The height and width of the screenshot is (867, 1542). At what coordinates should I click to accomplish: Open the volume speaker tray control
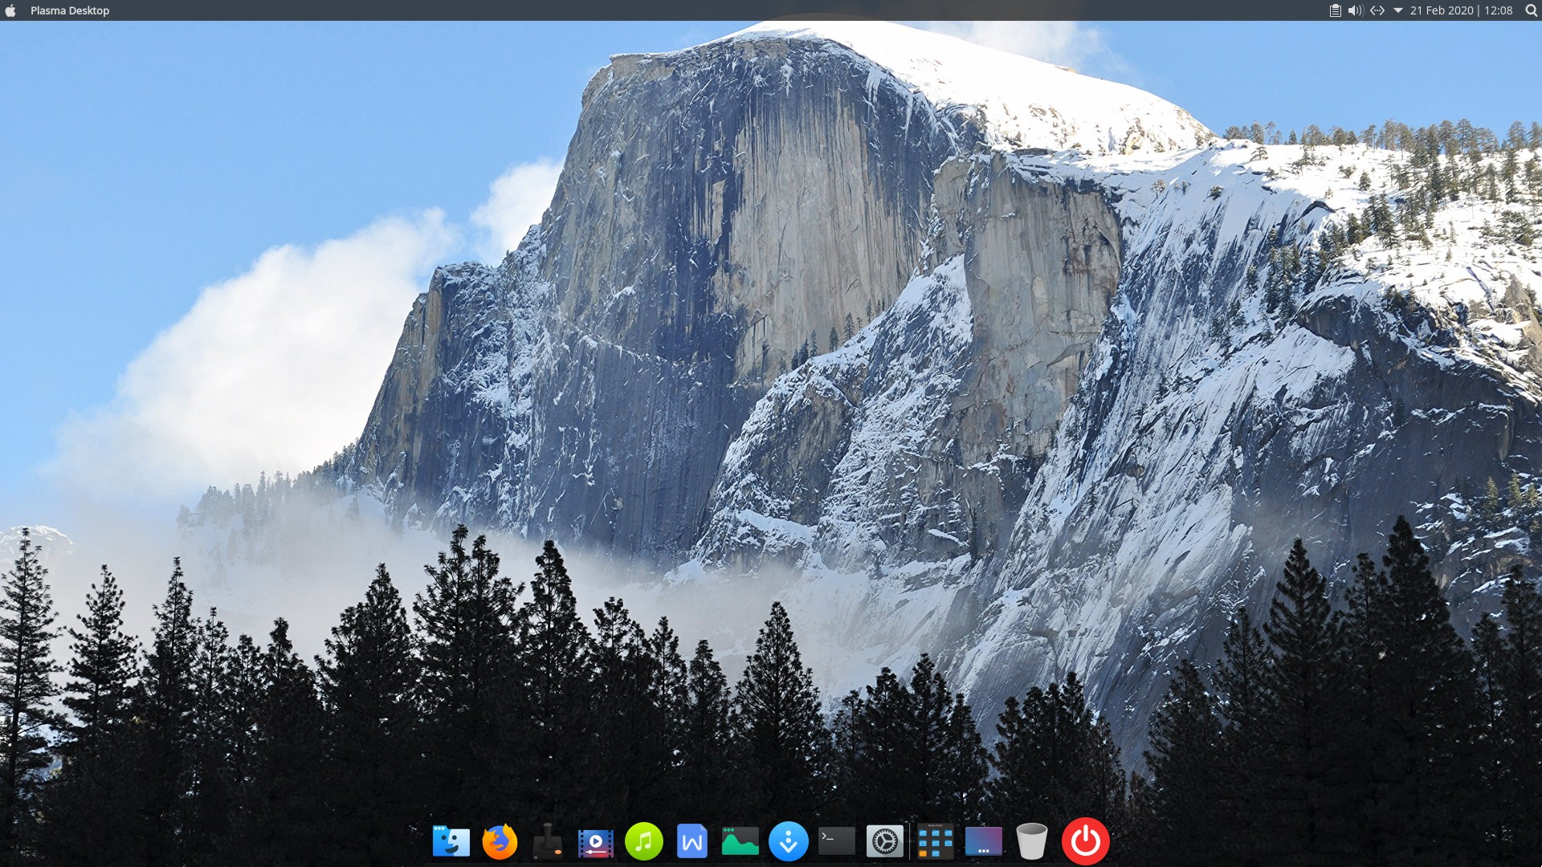1356,10
